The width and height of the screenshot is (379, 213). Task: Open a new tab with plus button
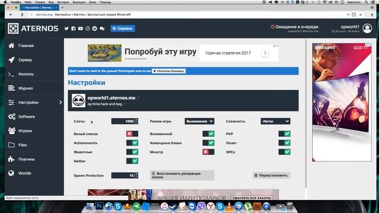pyautogui.click(x=62, y=8)
